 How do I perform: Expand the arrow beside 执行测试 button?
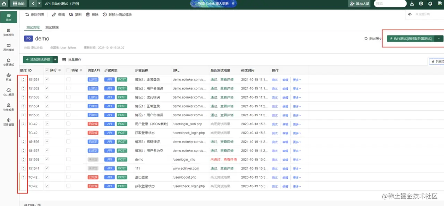(x=439, y=39)
